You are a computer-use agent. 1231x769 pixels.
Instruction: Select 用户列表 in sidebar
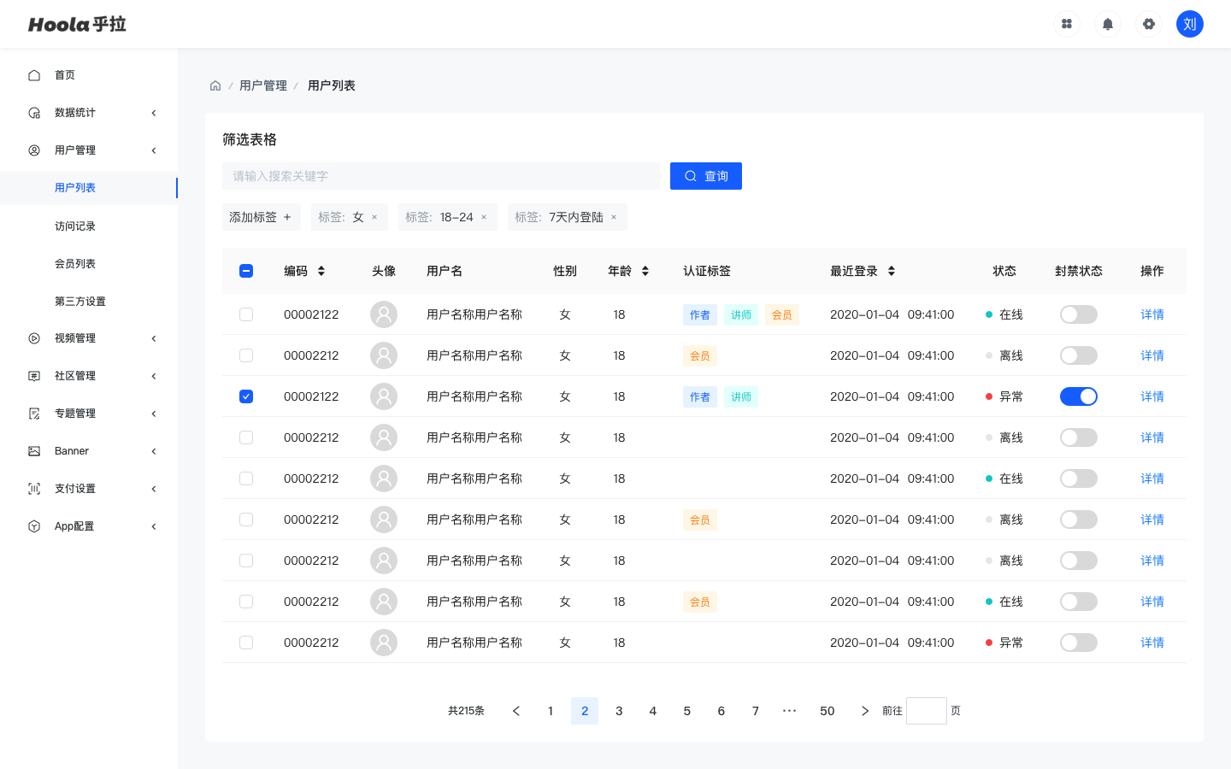89,188
